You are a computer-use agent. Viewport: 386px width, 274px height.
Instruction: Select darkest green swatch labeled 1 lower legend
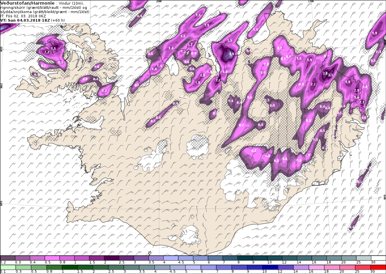click(69, 267)
